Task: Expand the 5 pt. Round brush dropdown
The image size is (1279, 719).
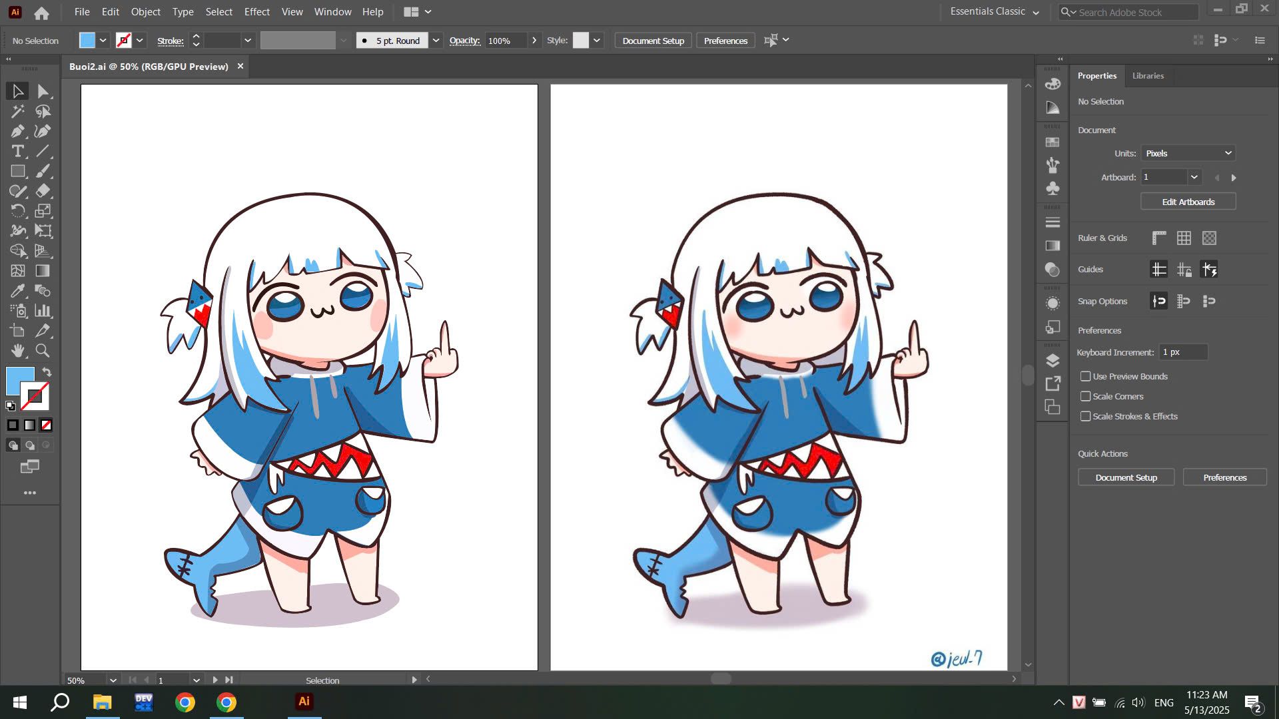Action: tap(436, 41)
